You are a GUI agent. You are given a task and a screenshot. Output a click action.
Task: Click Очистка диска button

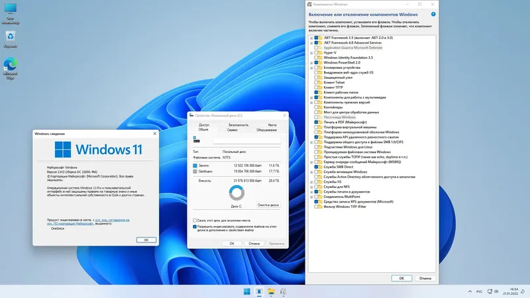(268, 205)
